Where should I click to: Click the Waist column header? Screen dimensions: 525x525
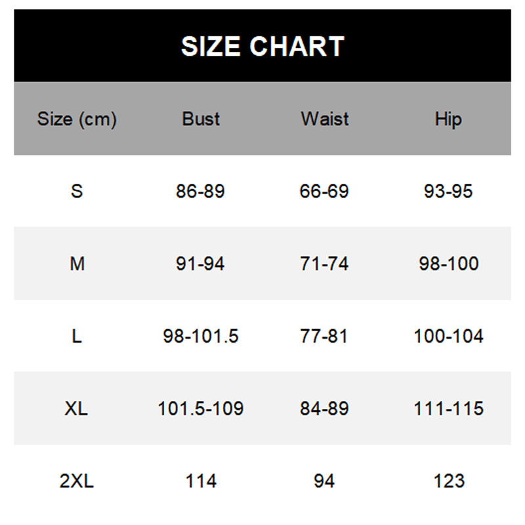click(x=324, y=119)
